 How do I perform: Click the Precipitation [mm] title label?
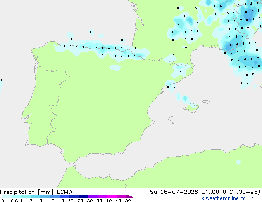[x=27, y=192]
